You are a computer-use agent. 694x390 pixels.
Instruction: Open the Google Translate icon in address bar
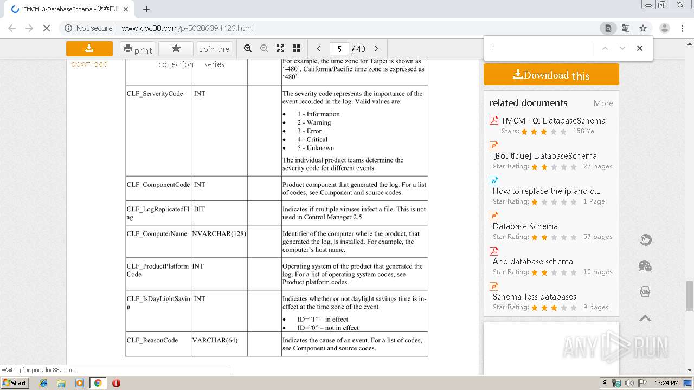[x=626, y=28]
